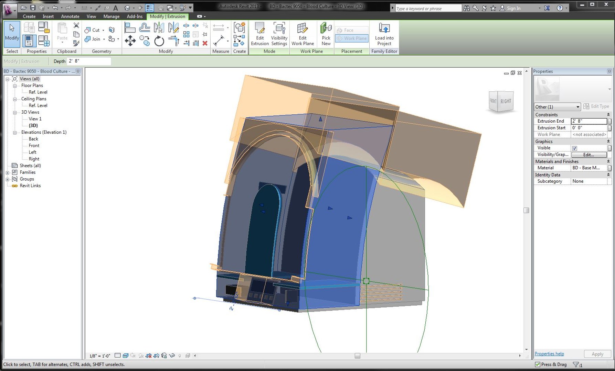Open the view scale 1/8" = 1'-0" selector
This screenshot has width=615, height=371.
coord(100,356)
